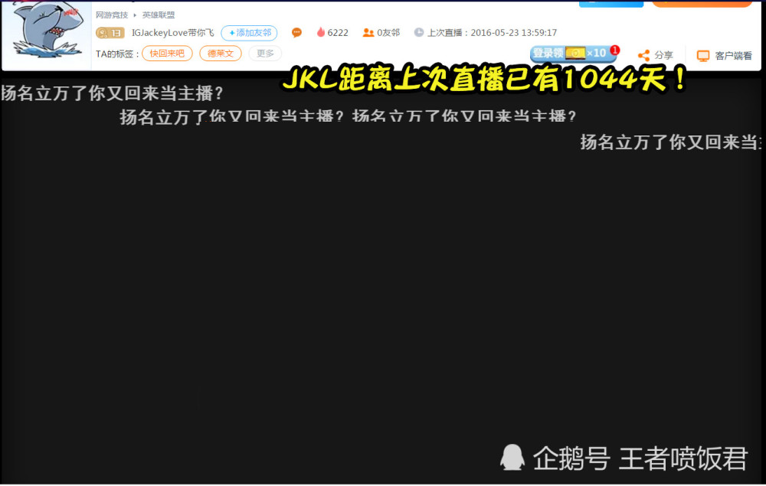Click the gold coin icon in 登录领 button
The width and height of the screenshot is (766, 486).
(x=576, y=53)
